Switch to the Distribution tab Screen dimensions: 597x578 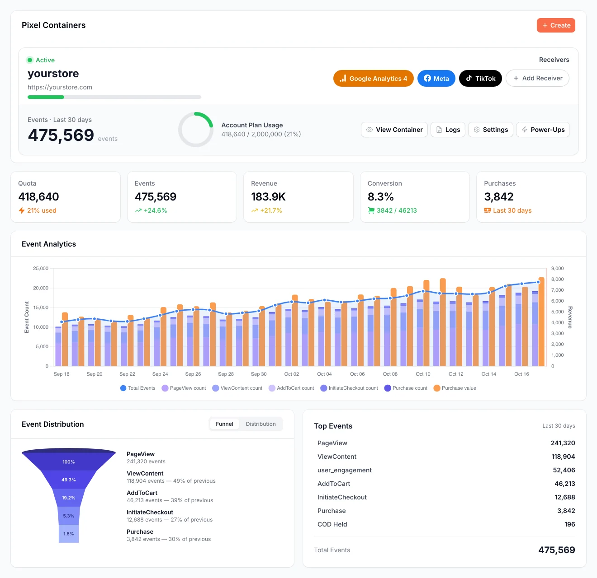click(x=261, y=424)
